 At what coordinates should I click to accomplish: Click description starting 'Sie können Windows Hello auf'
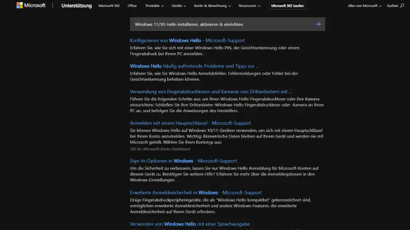click(227, 136)
